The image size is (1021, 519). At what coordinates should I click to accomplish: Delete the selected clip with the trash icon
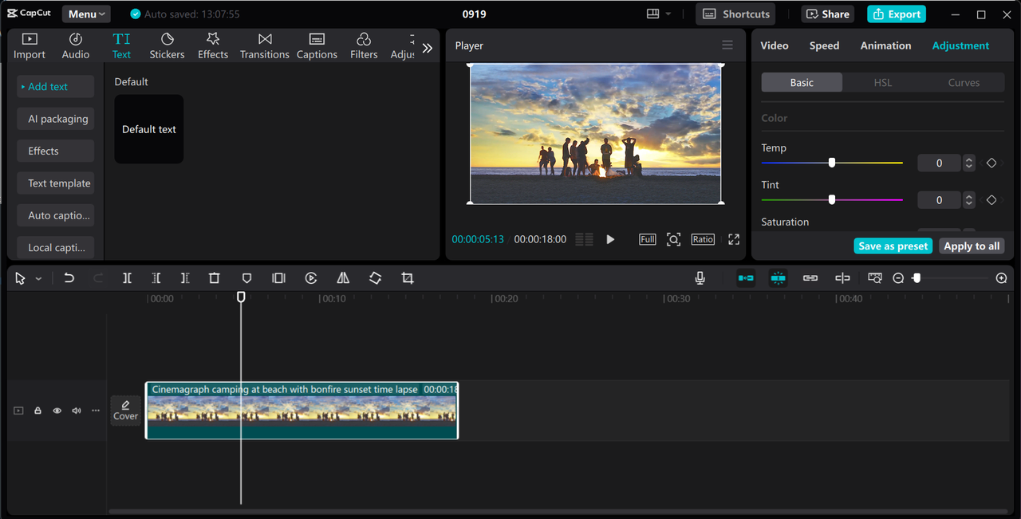pyautogui.click(x=214, y=278)
